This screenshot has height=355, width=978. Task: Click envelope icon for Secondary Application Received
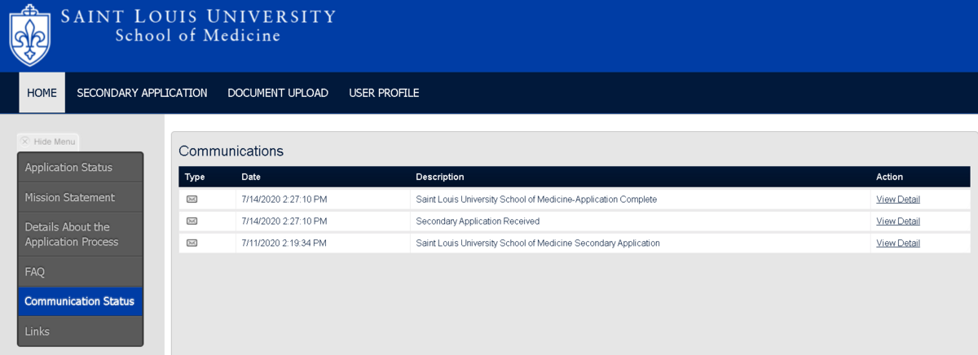[192, 221]
